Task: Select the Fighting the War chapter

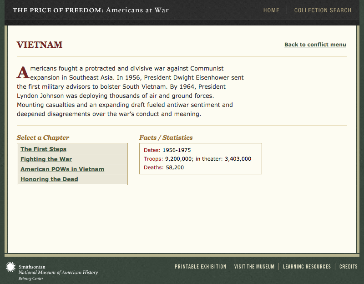Action: click(x=45, y=159)
